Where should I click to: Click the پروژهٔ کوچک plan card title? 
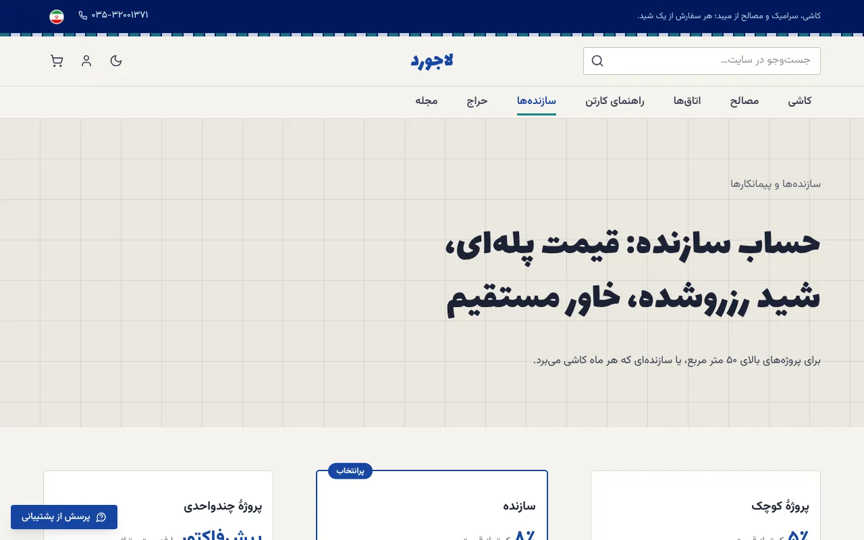[x=780, y=506]
